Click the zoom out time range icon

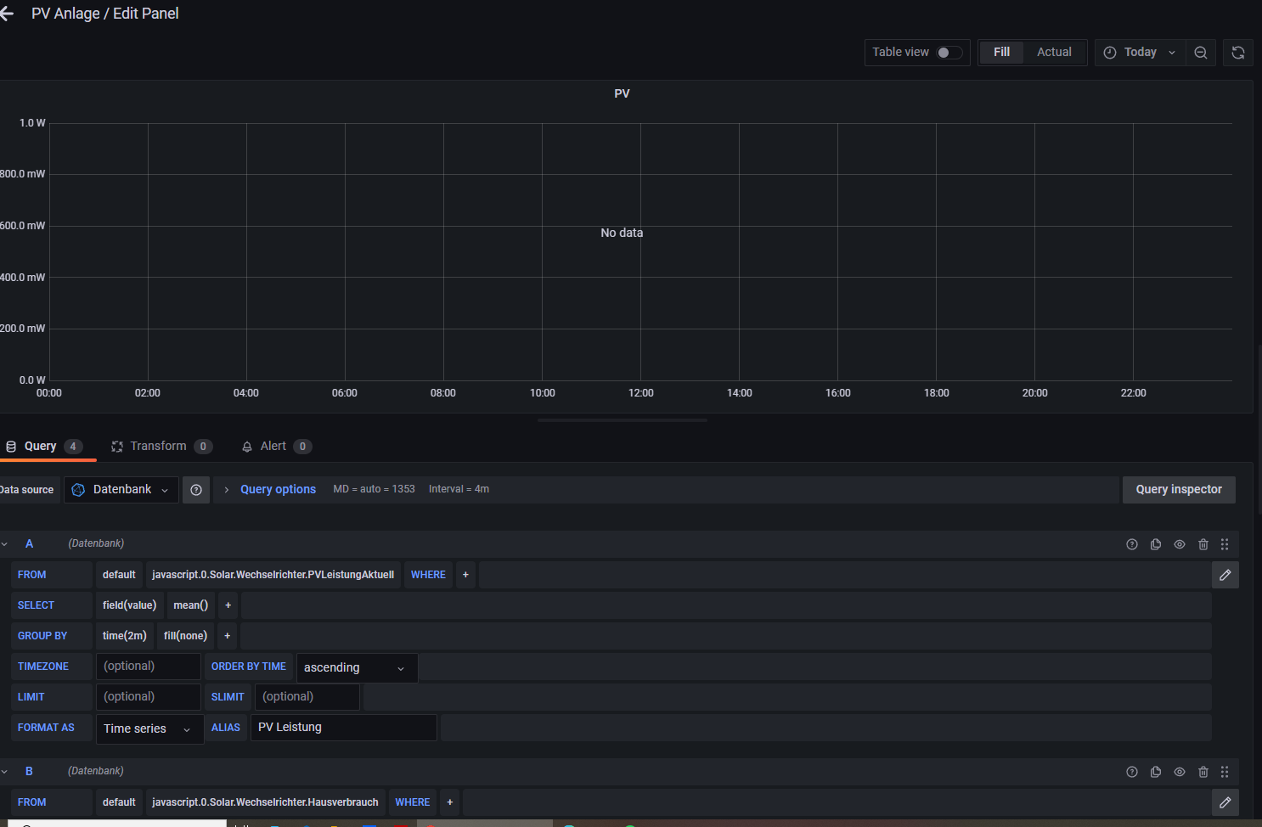[x=1201, y=53]
